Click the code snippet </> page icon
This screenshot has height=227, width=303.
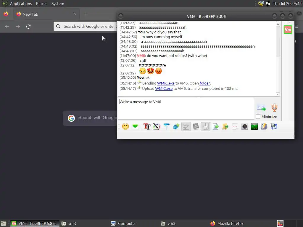click(x=235, y=127)
